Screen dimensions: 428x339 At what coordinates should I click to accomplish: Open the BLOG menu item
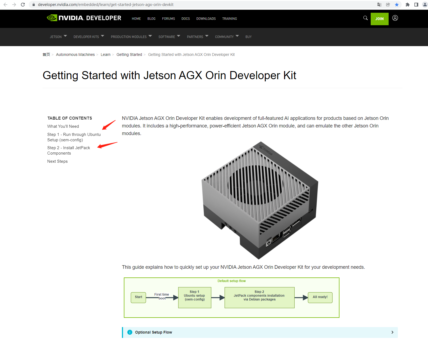[x=152, y=19]
